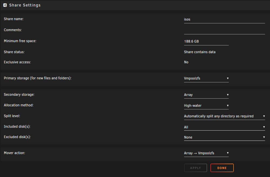Click the 'Split level:' label
The width and height of the screenshot is (270, 177).
tap(12, 116)
